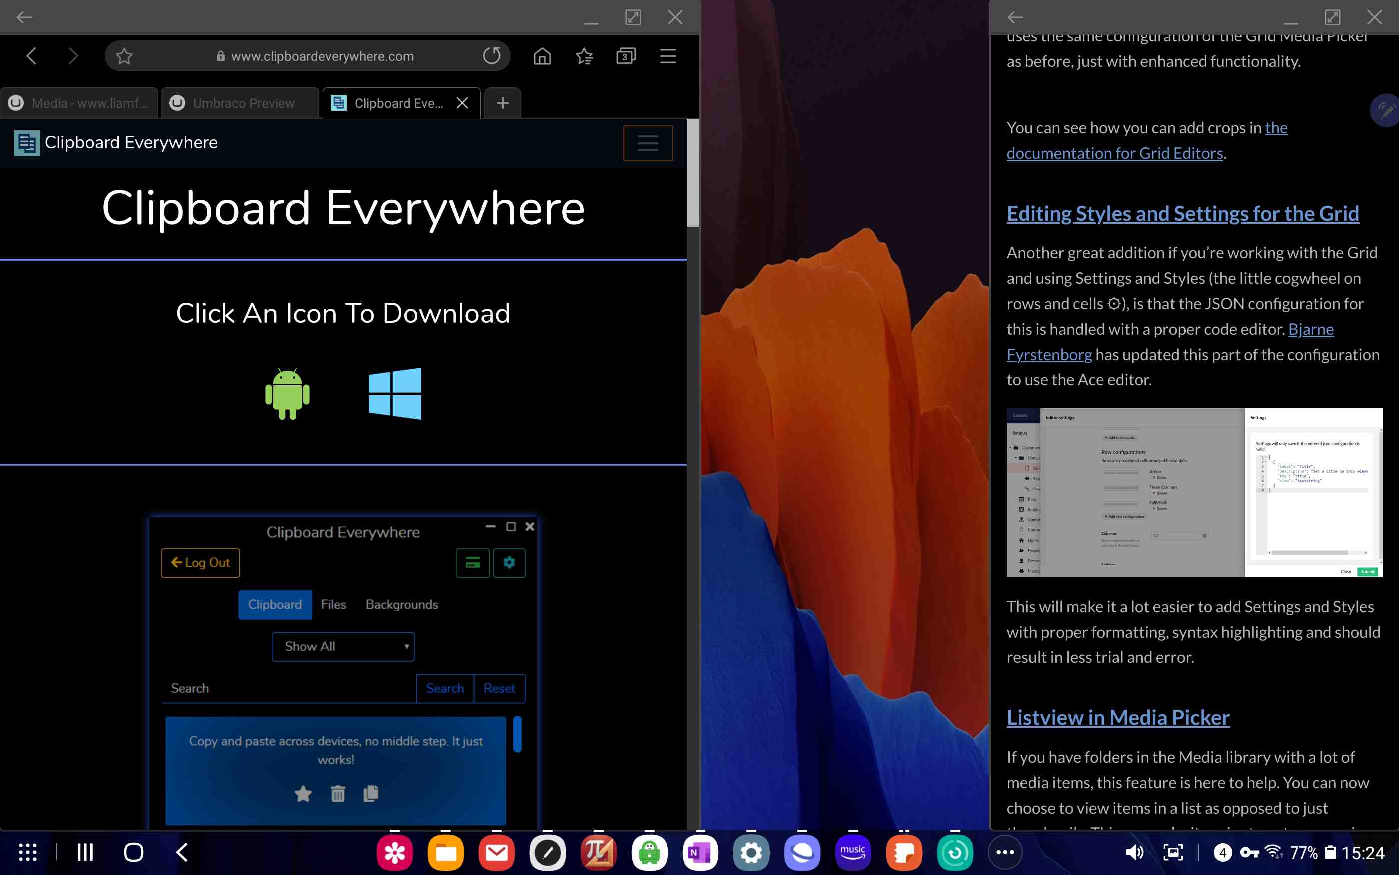This screenshot has width=1399, height=875.
Task: Open the Amazon Music app
Action: click(x=853, y=852)
